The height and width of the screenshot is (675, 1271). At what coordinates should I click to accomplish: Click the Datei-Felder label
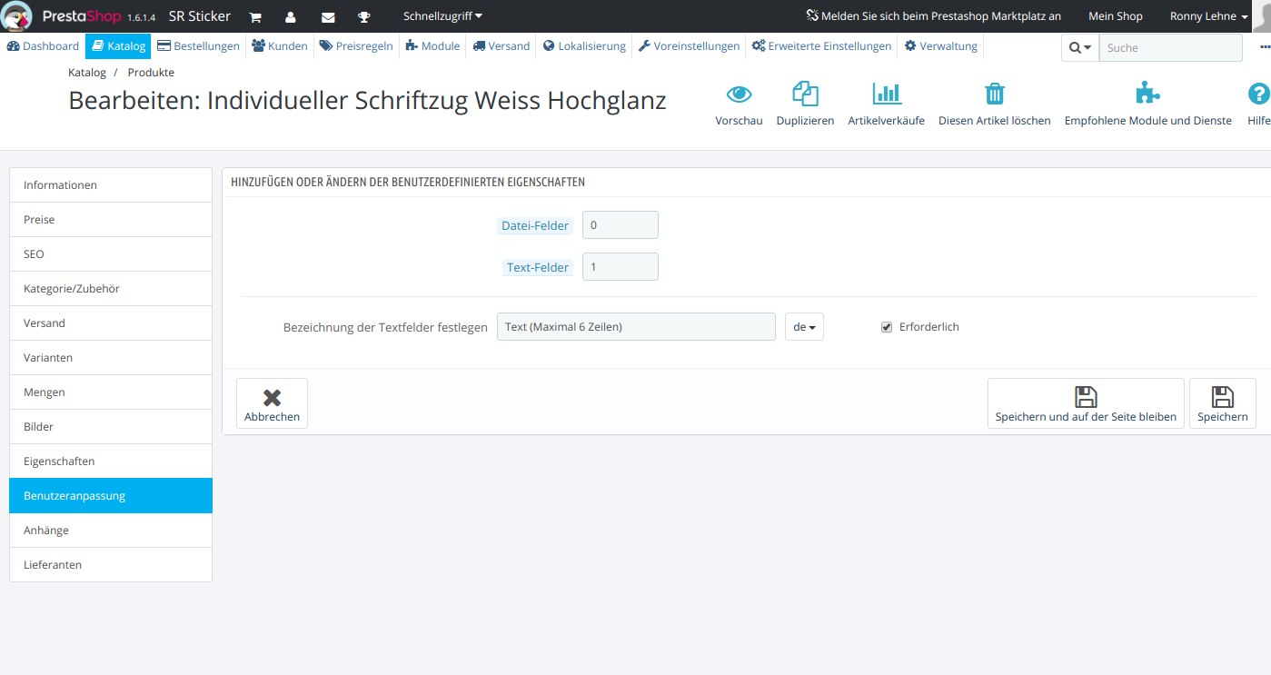point(535,226)
